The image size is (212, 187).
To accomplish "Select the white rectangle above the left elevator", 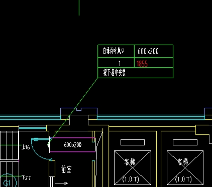I will tap(133, 142).
